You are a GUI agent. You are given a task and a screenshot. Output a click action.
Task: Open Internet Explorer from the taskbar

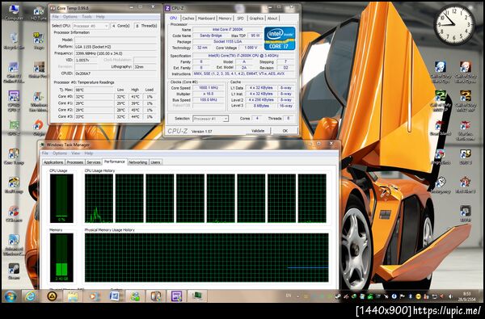tap(30, 296)
